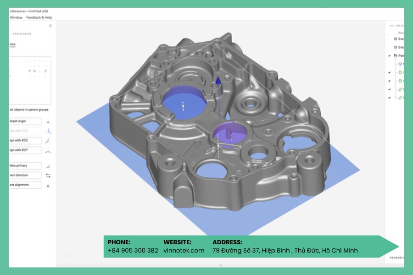
Task: Click the XOY plane alignment icon
Action: [x=48, y=150]
